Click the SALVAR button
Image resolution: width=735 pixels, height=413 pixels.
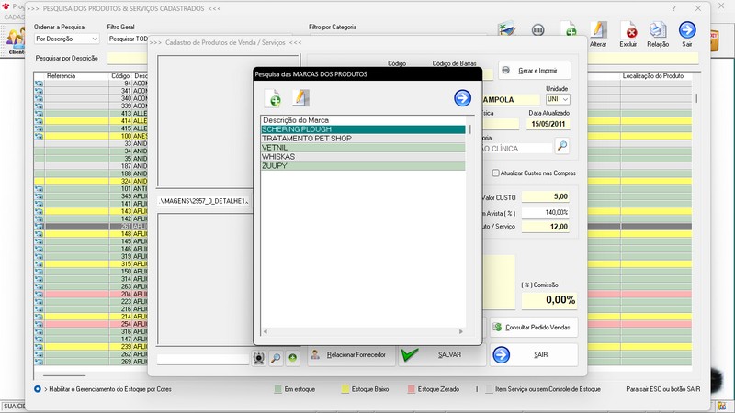(440, 354)
